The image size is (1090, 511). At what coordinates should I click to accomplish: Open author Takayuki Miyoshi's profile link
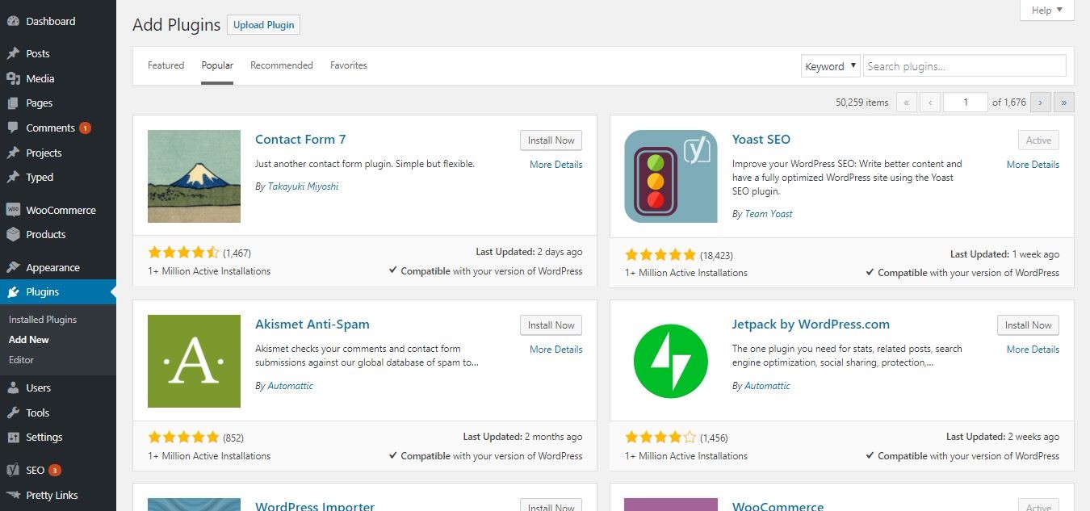(x=303, y=186)
